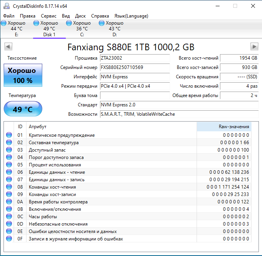The width and height of the screenshot is (262, 256).
Task: Click status orb next to Часы работы
Action: tap(9, 217)
